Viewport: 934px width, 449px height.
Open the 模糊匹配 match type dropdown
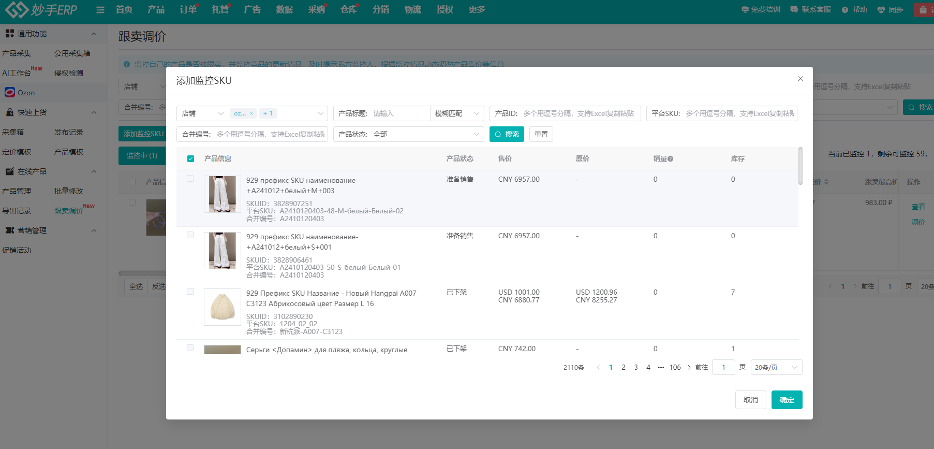pyautogui.click(x=457, y=113)
